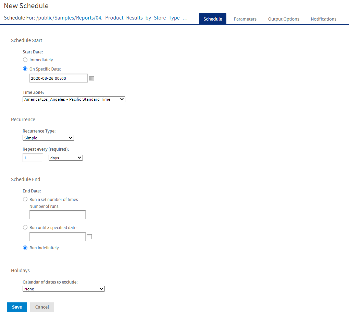Click the Repeat every (required) label
349x313 pixels.
(x=46, y=149)
